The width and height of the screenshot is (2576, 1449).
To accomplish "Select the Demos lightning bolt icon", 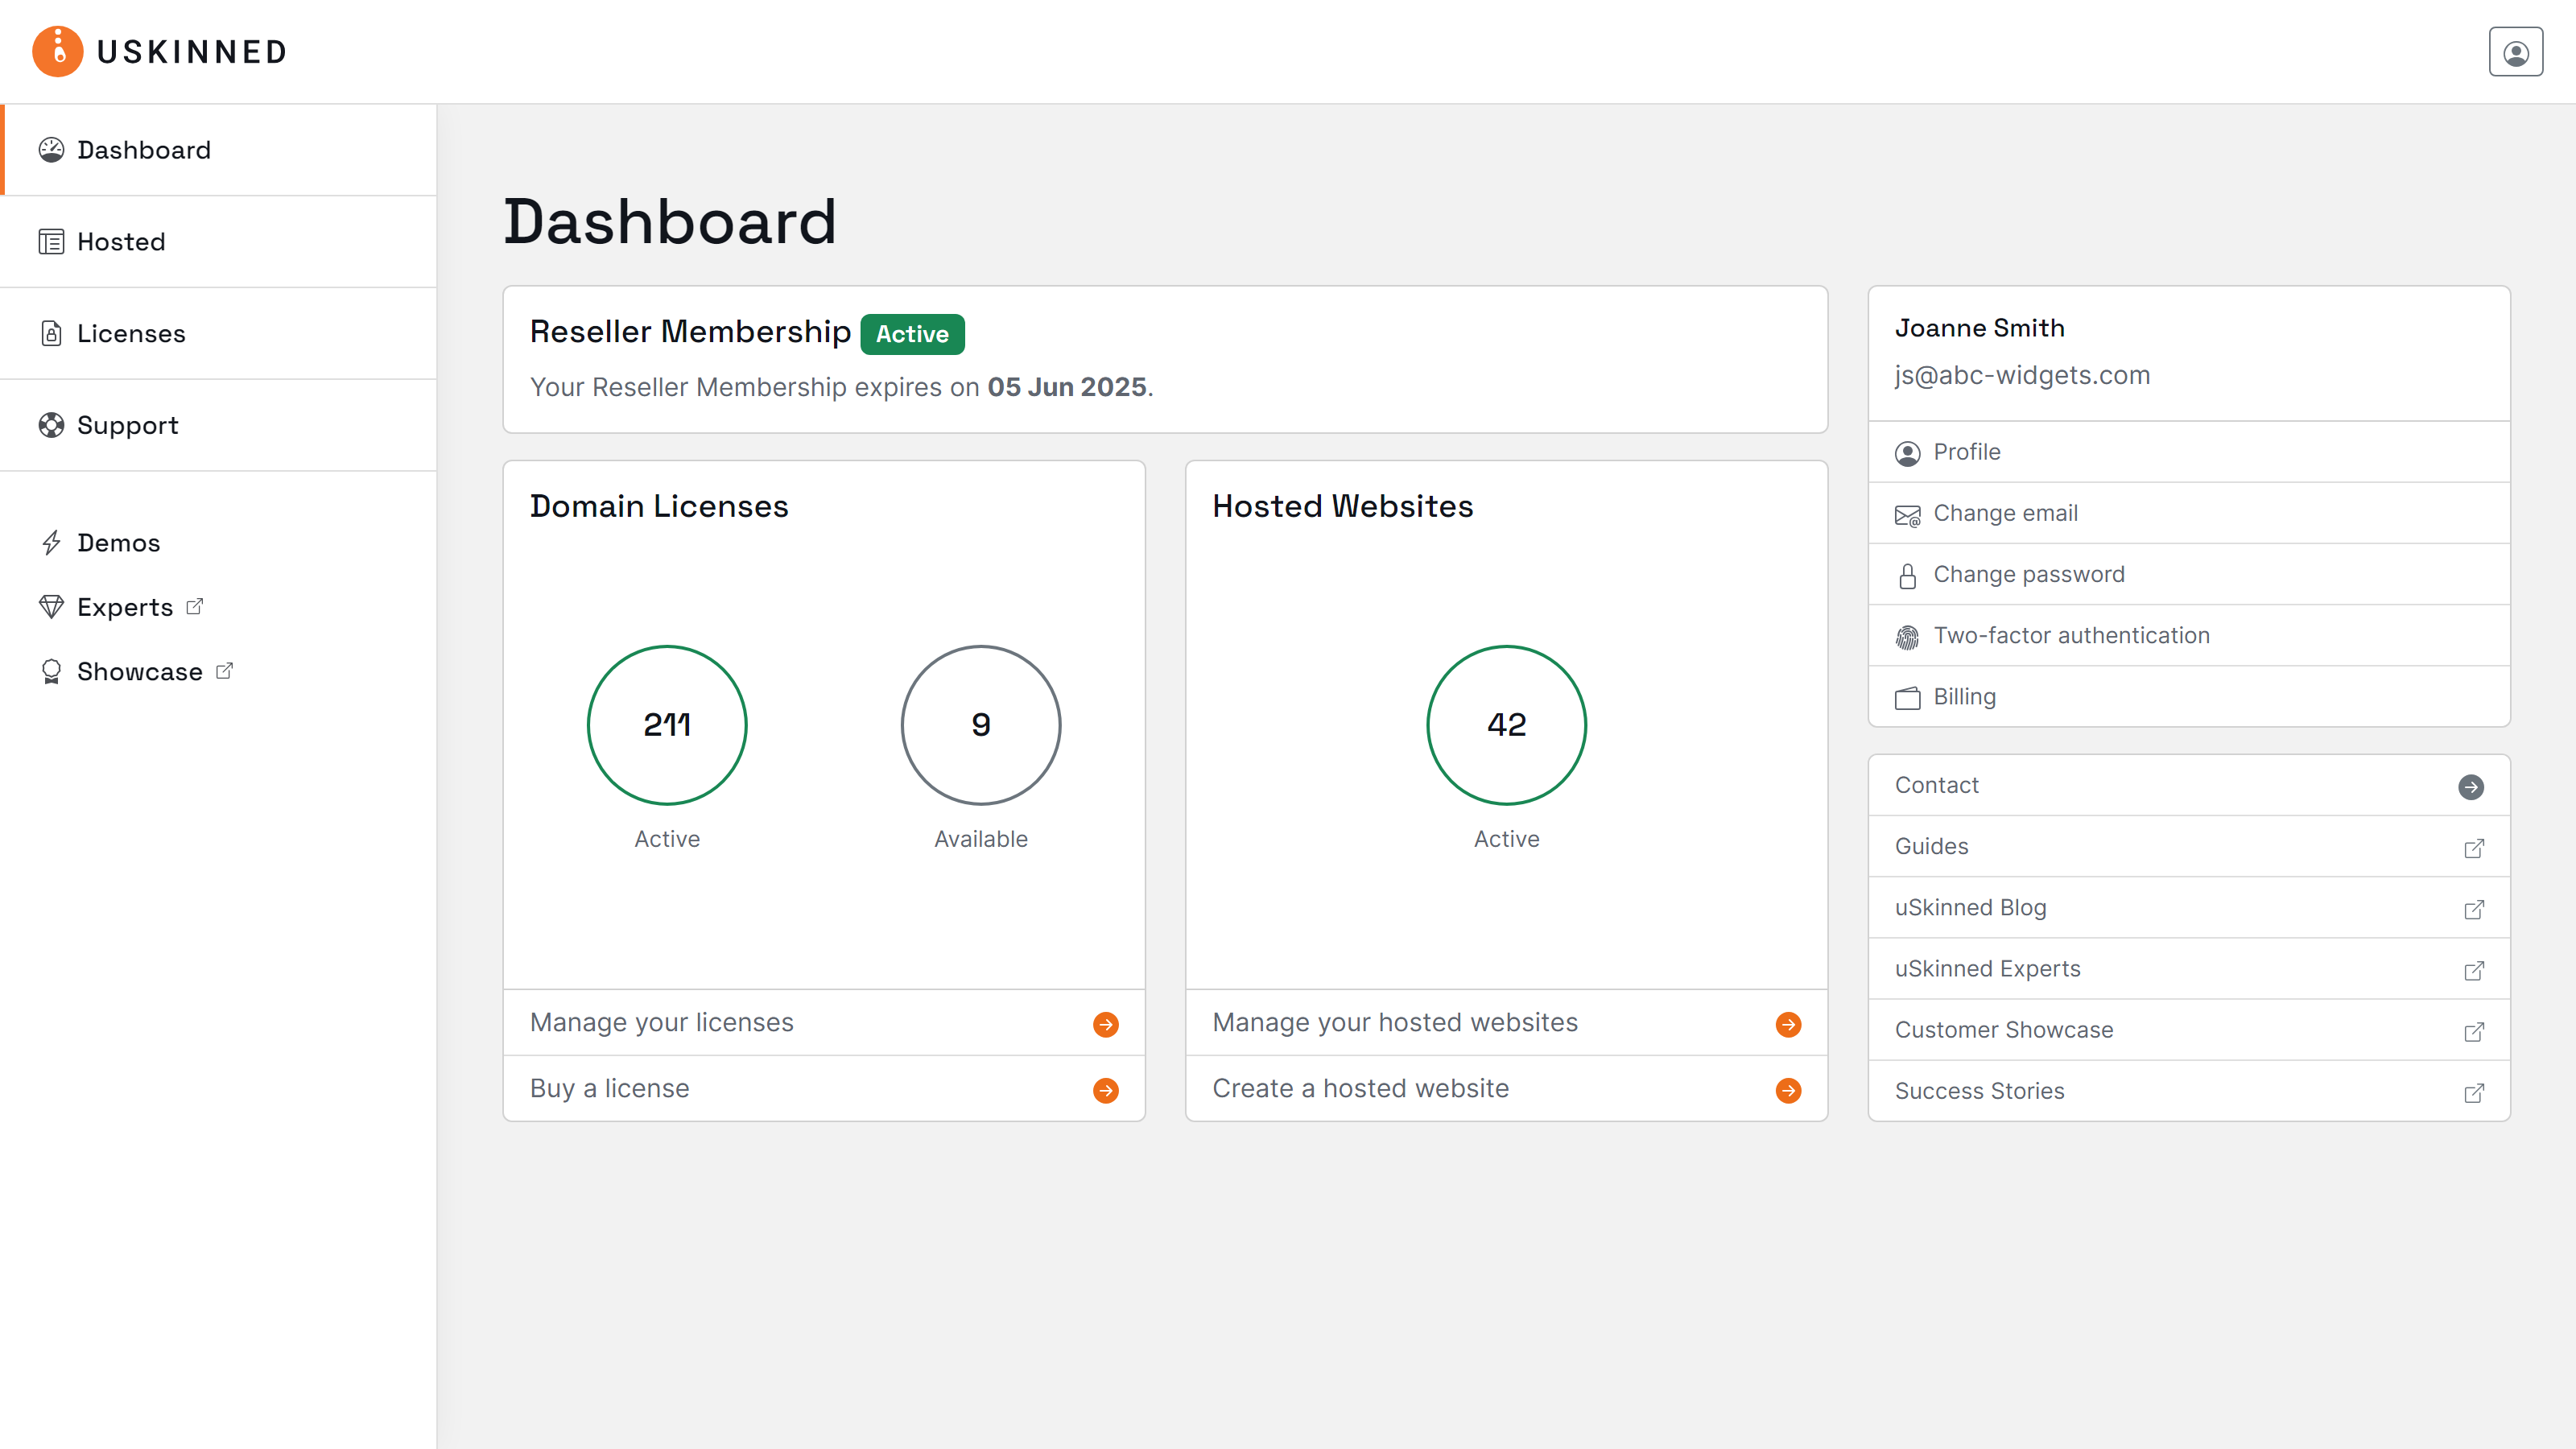I will (52, 542).
